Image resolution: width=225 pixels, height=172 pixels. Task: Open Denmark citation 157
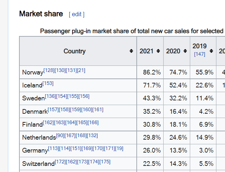(x=53, y=109)
